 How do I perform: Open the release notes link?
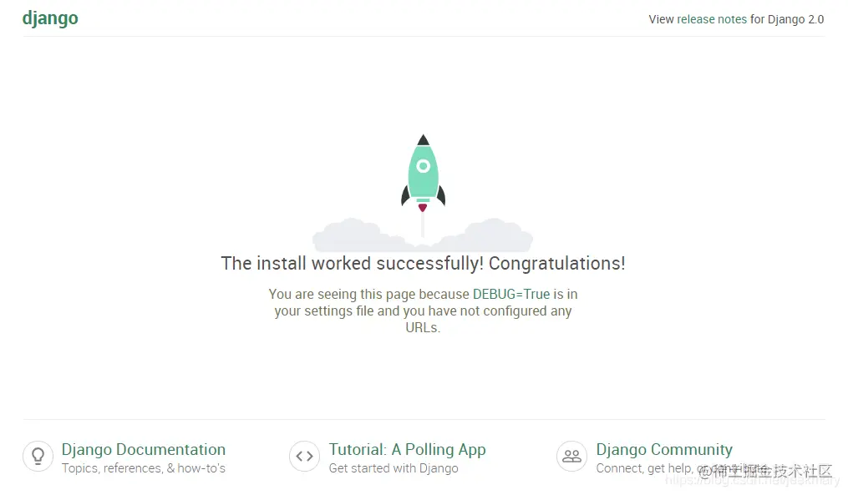coord(712,19)
